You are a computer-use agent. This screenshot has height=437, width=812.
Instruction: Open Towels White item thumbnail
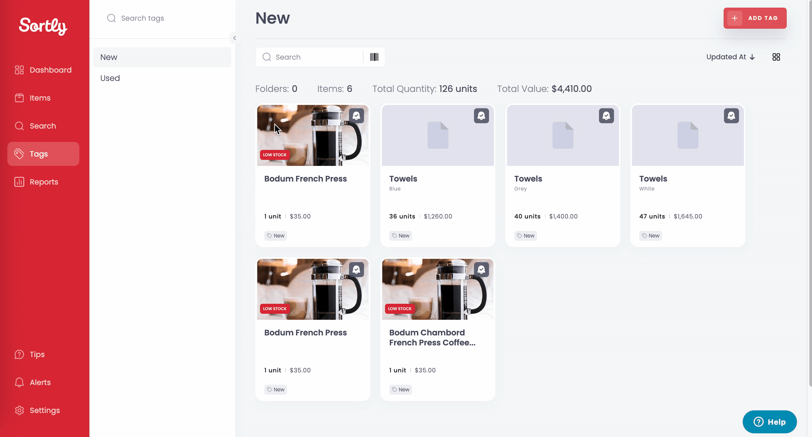tap(688, 136)
